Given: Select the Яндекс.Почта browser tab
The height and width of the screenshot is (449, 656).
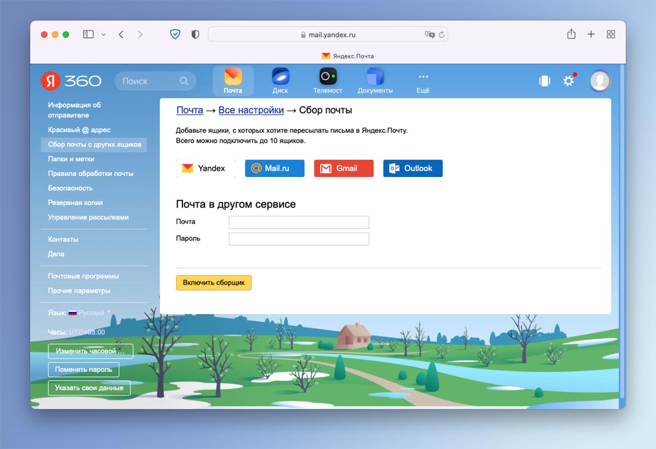Looking at the screenshot, I should 348,56.
